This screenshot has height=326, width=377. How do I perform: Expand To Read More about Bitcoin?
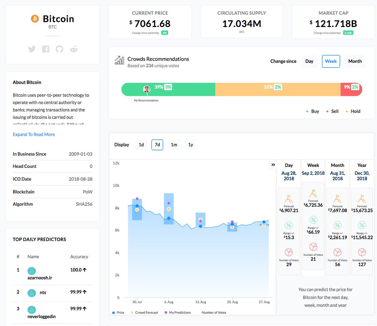[x=34, y=134]
